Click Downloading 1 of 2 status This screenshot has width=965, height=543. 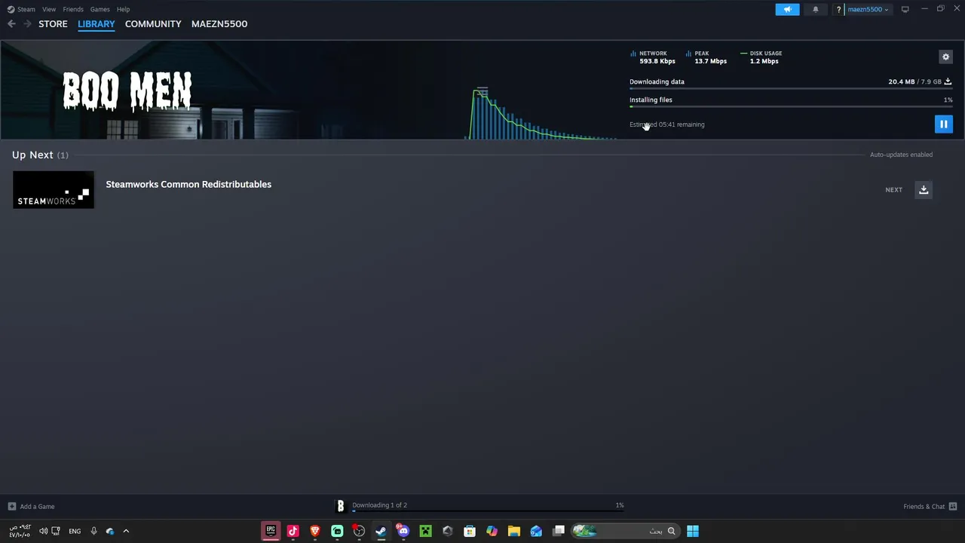(x=379, y=505)
